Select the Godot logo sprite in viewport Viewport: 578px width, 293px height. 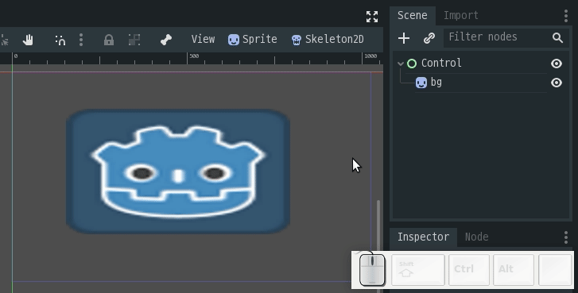178,172
